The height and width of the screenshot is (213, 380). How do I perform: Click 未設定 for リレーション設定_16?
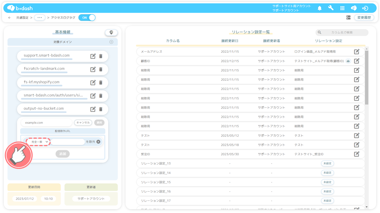327,191
